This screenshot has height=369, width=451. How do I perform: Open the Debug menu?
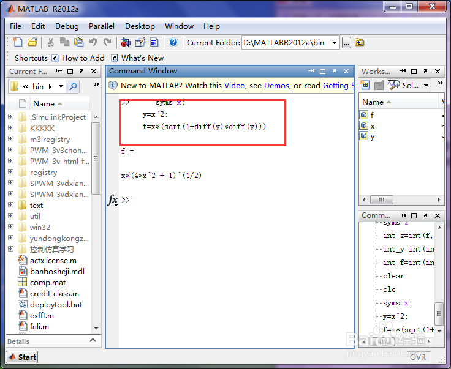[67, 26]
